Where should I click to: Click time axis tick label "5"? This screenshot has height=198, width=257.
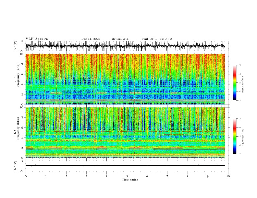(x=127, y=176)
